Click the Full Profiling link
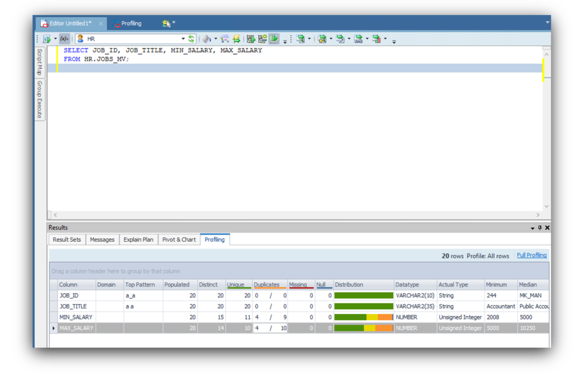Screen dimensions: 580x381 click(x=531, y=255)
